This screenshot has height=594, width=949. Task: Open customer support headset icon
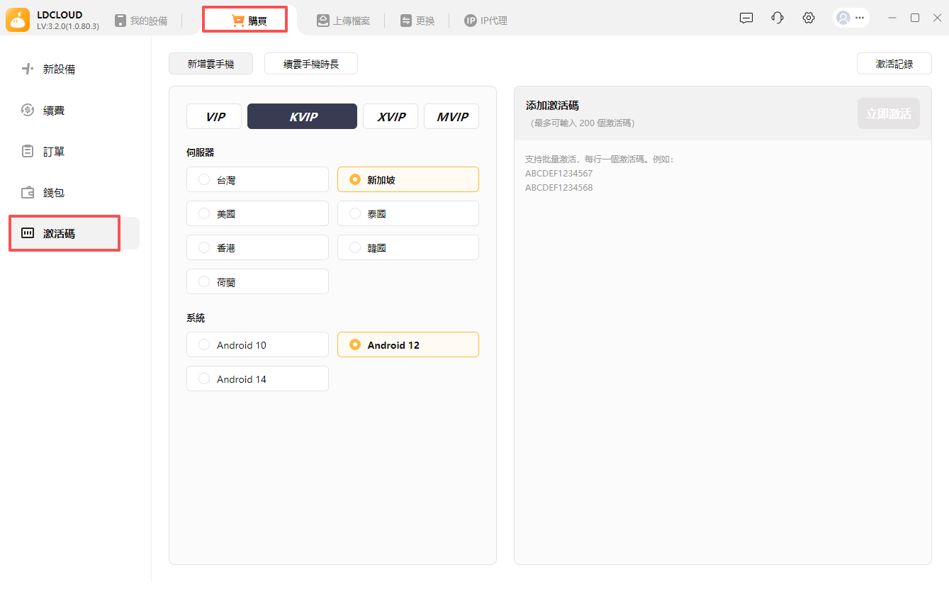click(777, 18)
